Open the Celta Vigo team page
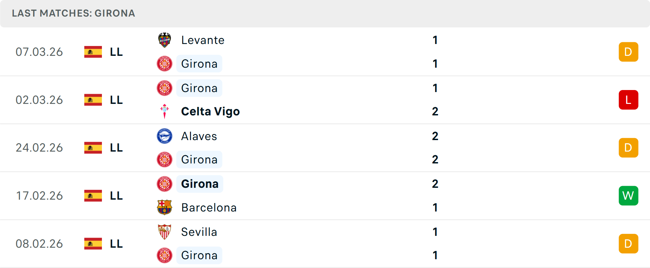650x268 pixels. [210, 111]
